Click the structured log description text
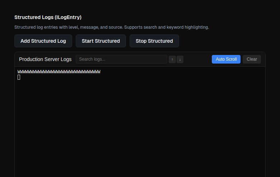The width and height of the screenshot is (280, 177). (x=111, y=27)
